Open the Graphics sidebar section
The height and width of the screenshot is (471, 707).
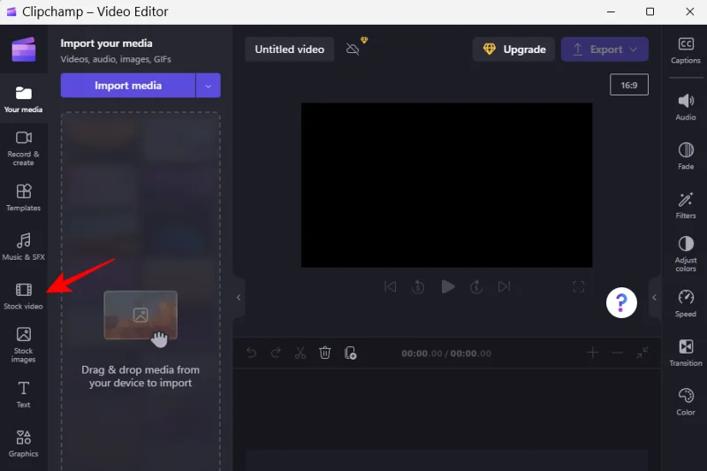point(24,444)
